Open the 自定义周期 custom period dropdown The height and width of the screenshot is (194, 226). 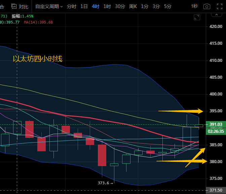coord(49,6)
